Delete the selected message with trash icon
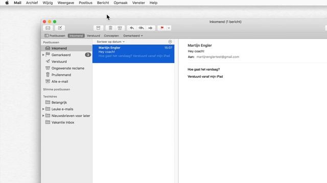327x183 pixels. (110, 28)
